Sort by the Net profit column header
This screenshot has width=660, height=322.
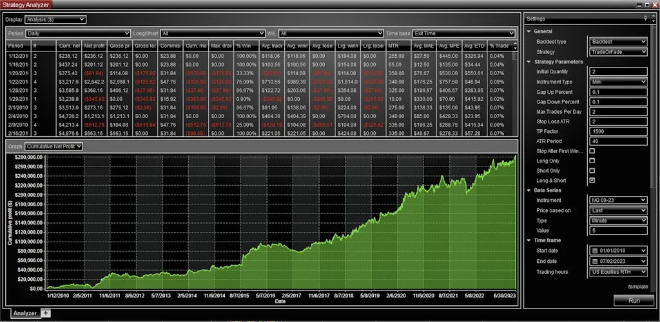point(94,46)
